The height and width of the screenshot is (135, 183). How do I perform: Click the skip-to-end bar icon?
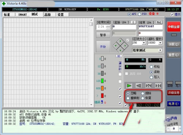coord(158,86)
